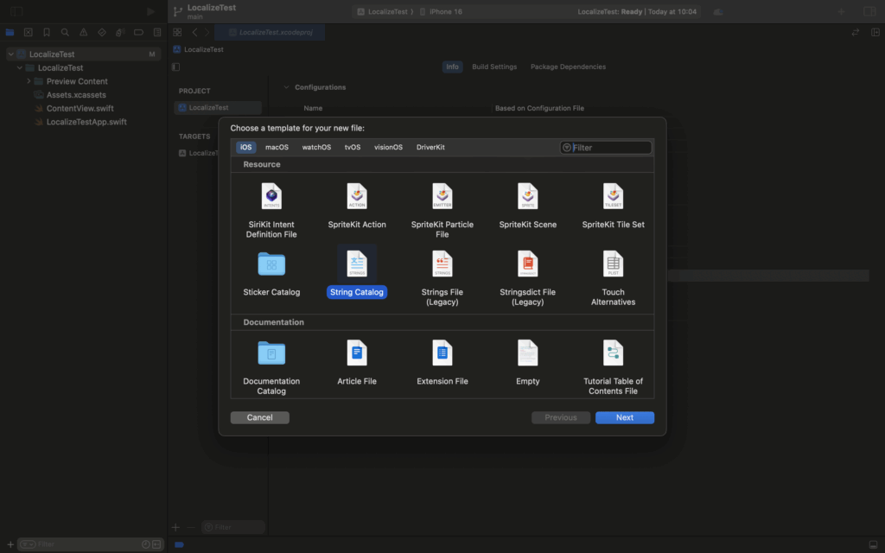The height and width of the screenshot is (553, 885).
Task: Open the debug navigator
Action: 120,32
